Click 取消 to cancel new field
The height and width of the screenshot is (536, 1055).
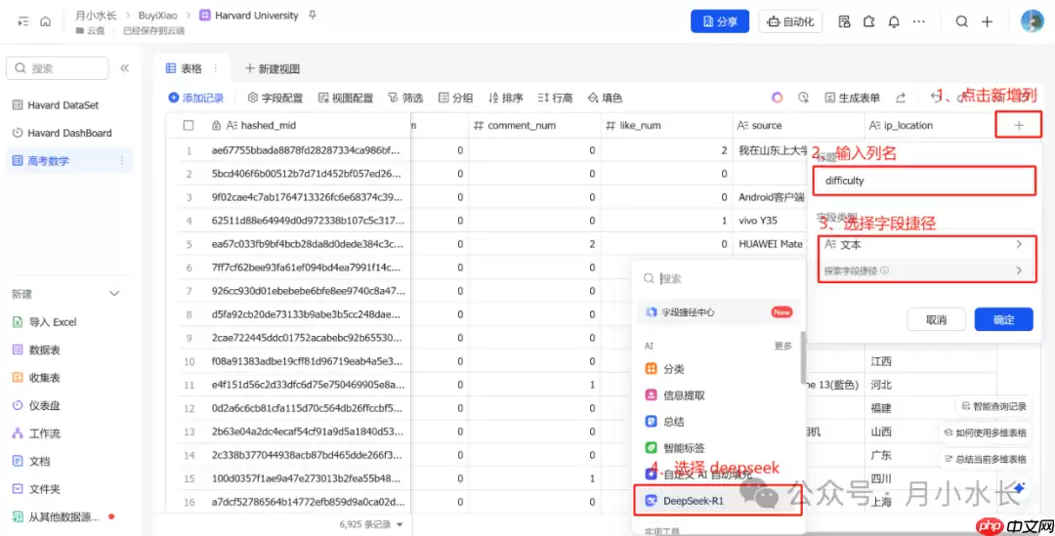[936, 319]
